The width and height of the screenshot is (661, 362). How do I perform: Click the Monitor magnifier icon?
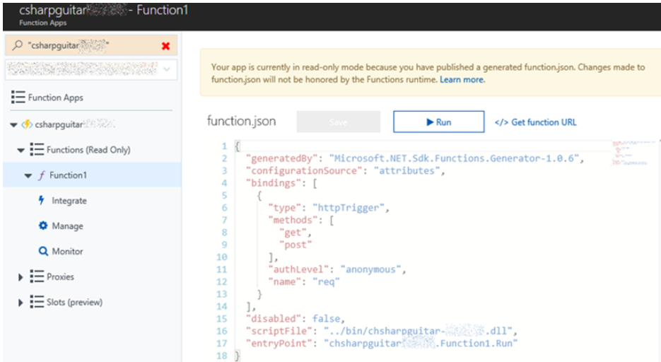pos(43,251)
